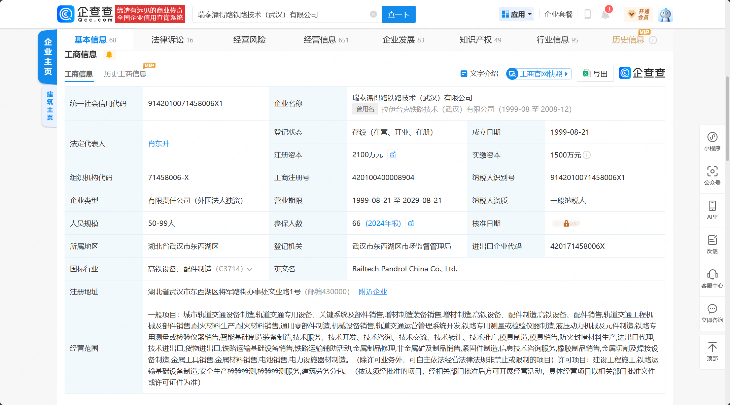Toggle the 文字介绍 text introduction view
Screen dimensions: 730x405
pyautogui.click(x=480, y=74)
